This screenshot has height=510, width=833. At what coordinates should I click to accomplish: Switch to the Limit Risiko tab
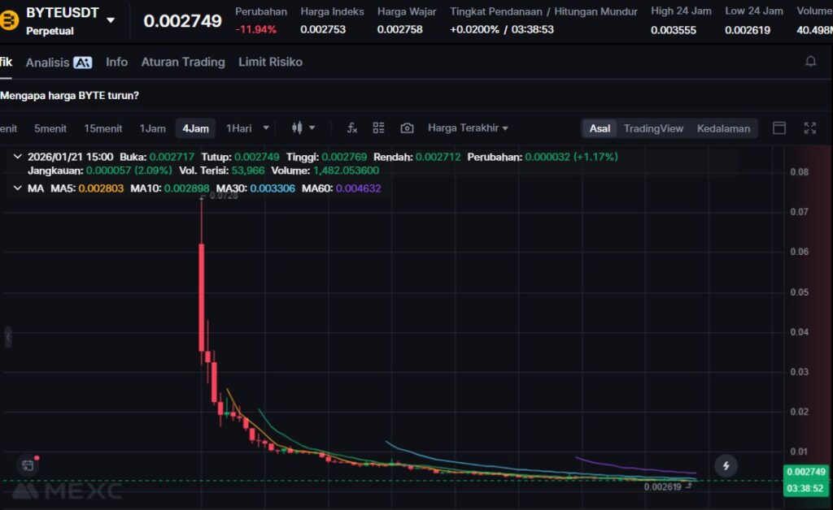tap(270, 62)
